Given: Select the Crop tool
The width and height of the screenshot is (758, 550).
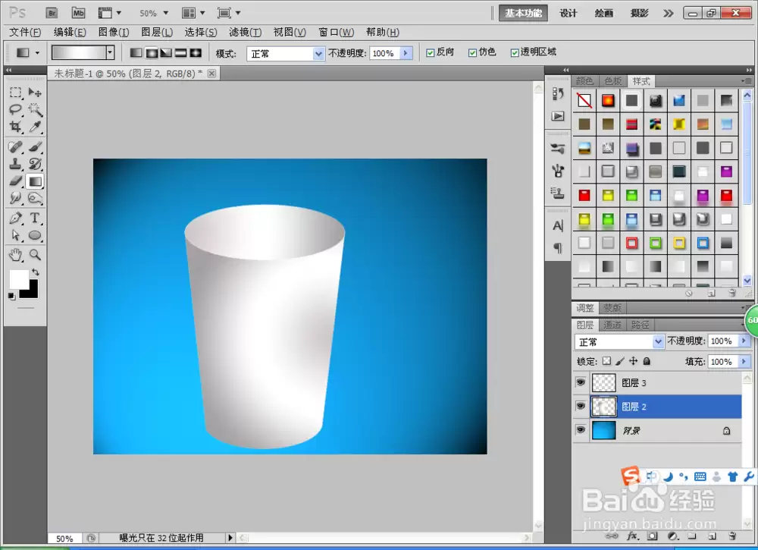Looking at the screenshot, I should pos(15,127).
